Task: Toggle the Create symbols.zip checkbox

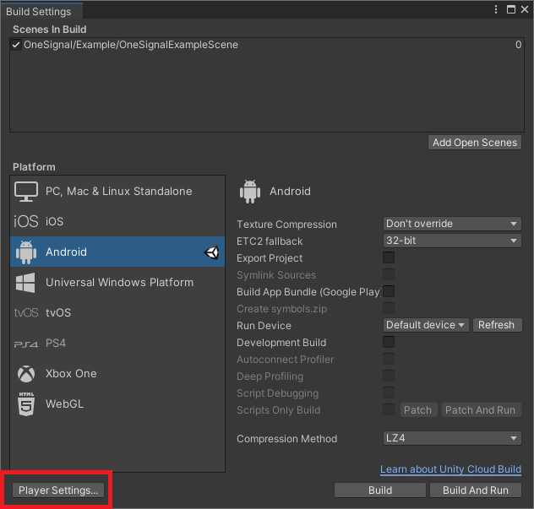Action: tap(389, 308)
